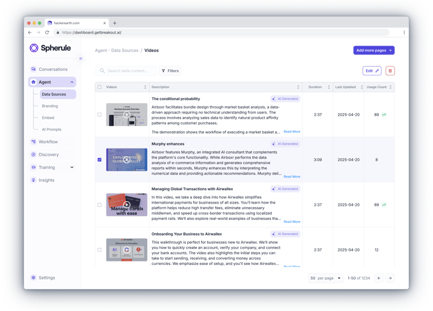Reload the page with refresh icon
The height and width of the screenshot is (311, 433).
point(47,33)
